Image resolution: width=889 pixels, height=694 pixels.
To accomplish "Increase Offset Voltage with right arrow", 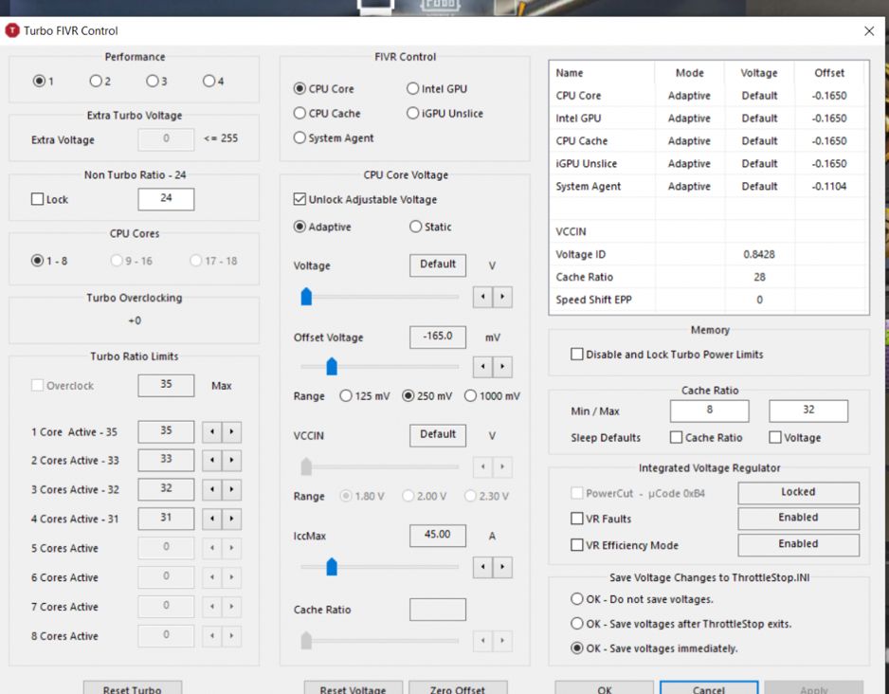I will click(x=502, y=366).
